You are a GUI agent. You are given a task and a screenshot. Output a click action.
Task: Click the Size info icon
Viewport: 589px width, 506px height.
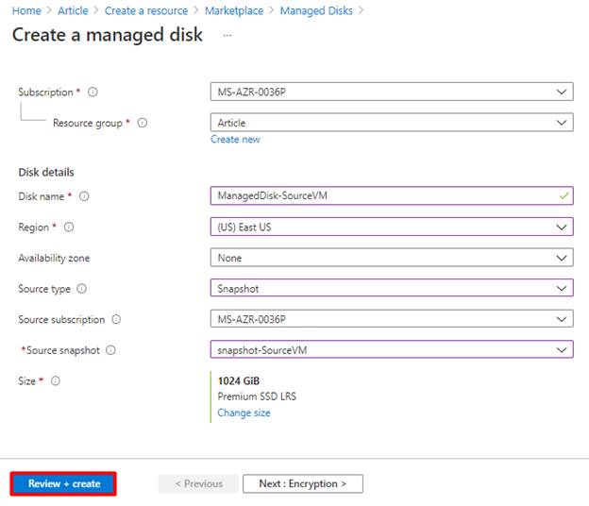click(55, 380)
